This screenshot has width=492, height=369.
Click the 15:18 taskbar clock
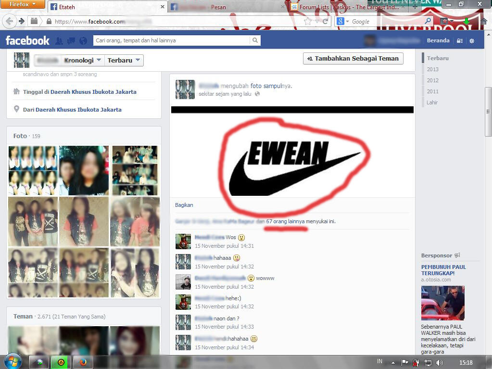click(466, 363)
